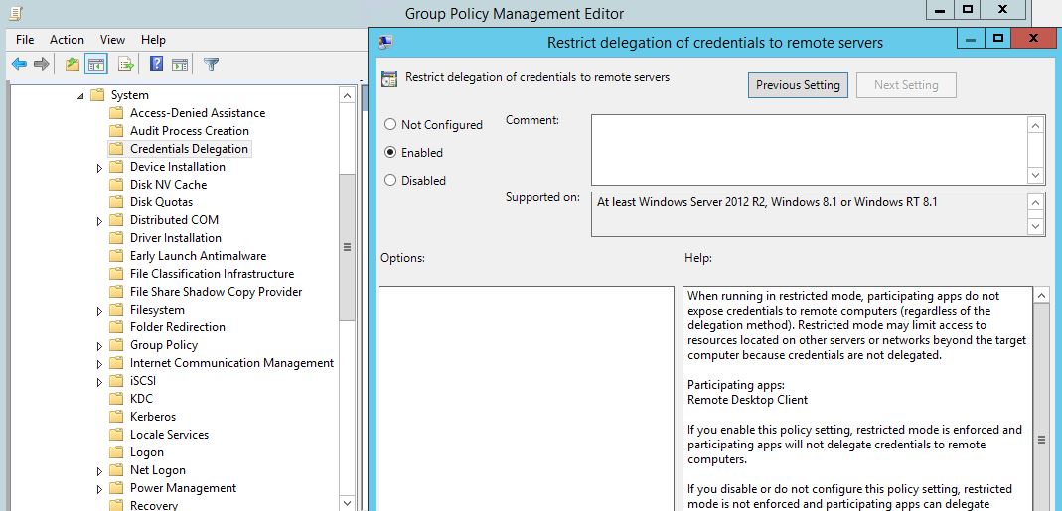Screen dimensions: 1062x511
Task: Select the Enabled radio button
Action: 390,152
